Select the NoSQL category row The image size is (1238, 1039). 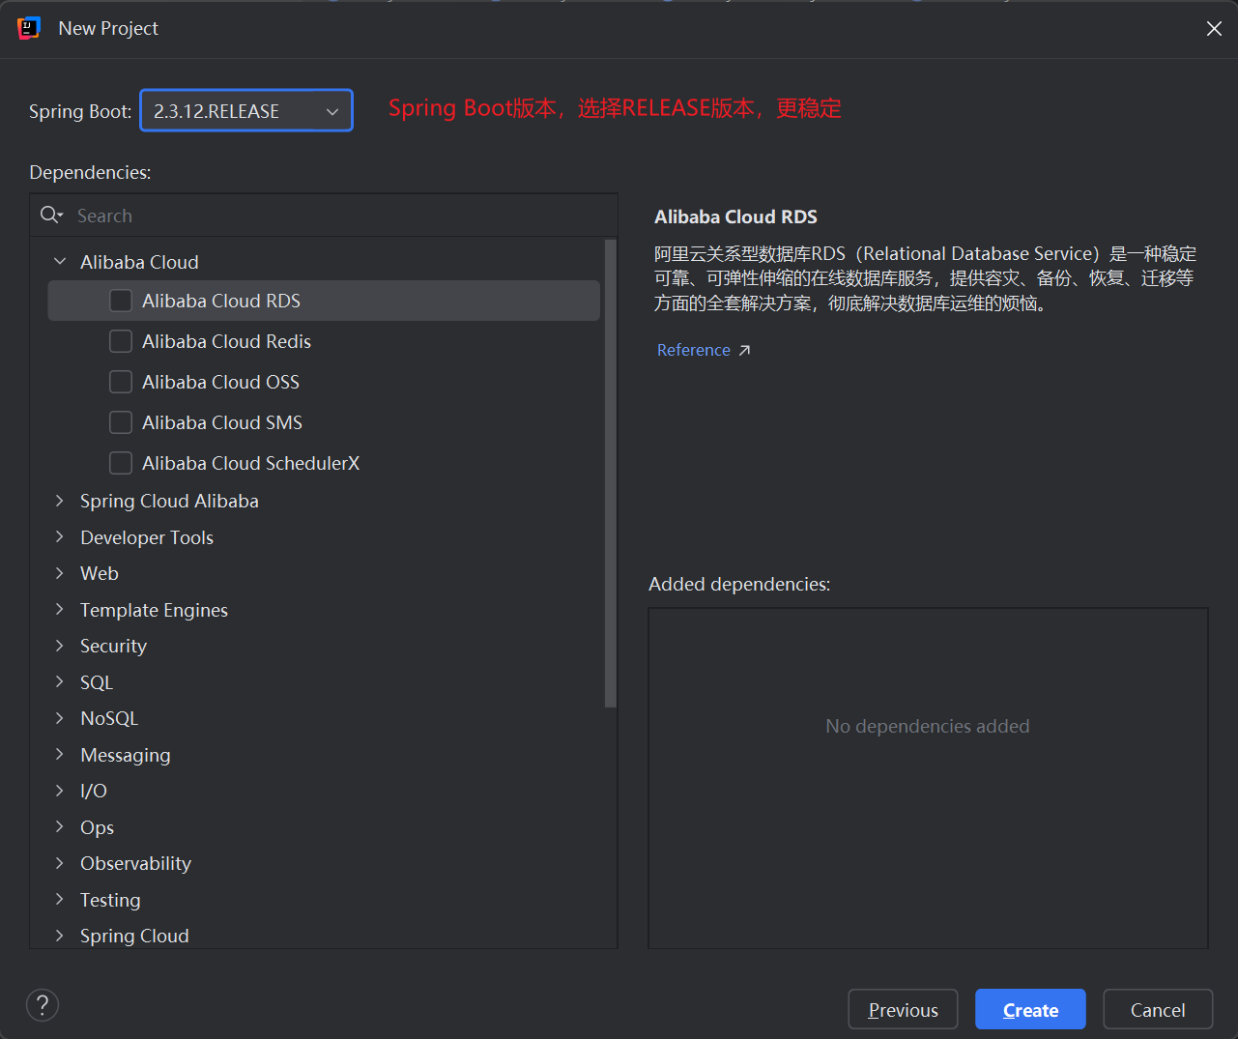coord(109,718)
